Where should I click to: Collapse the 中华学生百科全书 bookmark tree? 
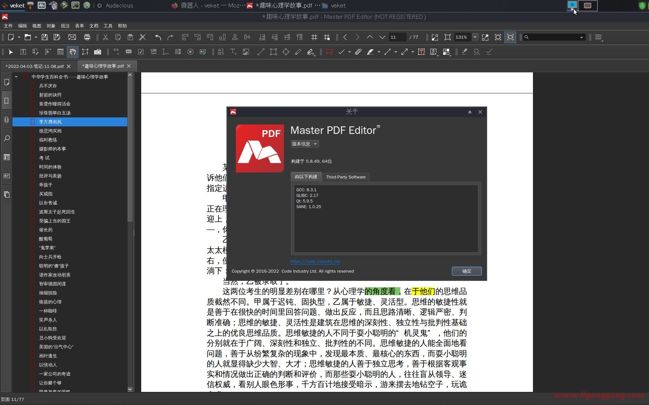pos(16,77)
